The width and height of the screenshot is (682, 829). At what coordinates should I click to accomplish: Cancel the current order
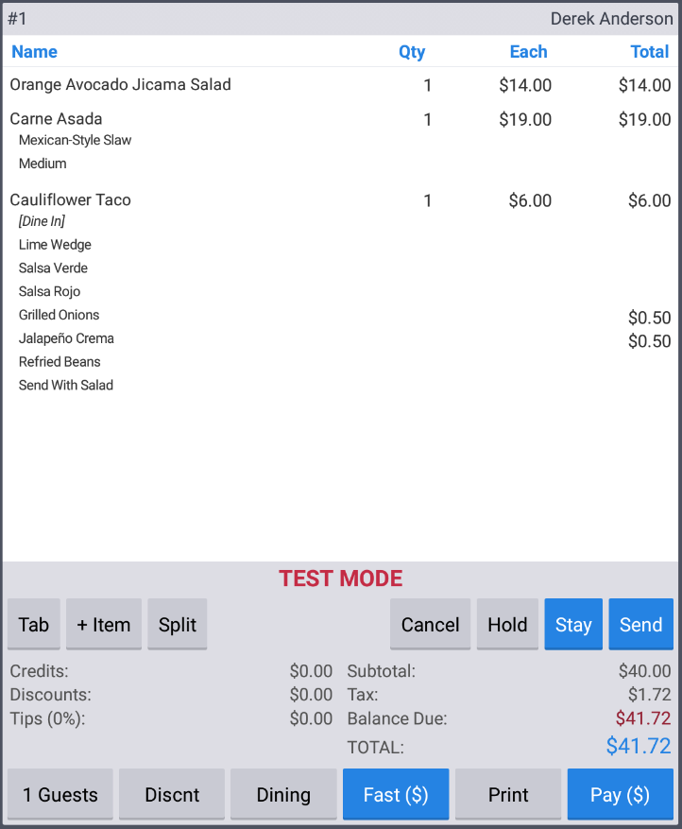tap(430, 624)
